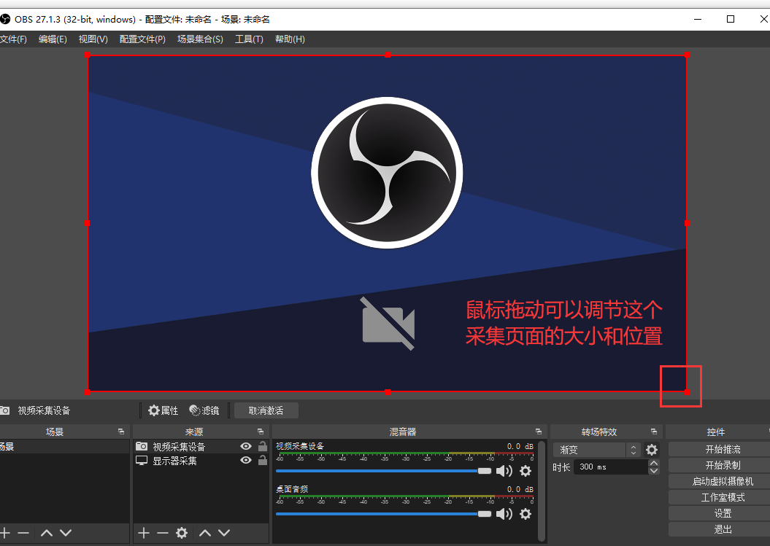Open source properties gear in 来源 toolbar

182,533
